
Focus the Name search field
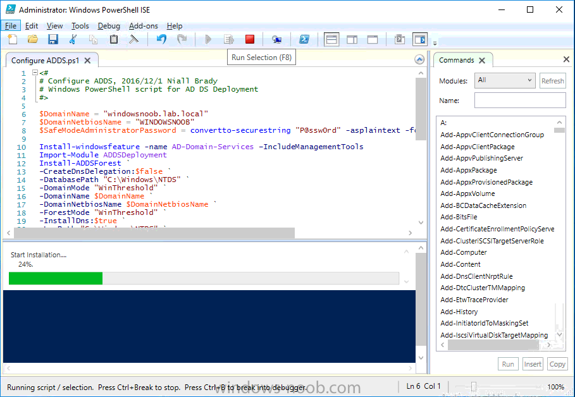[520, 100]
